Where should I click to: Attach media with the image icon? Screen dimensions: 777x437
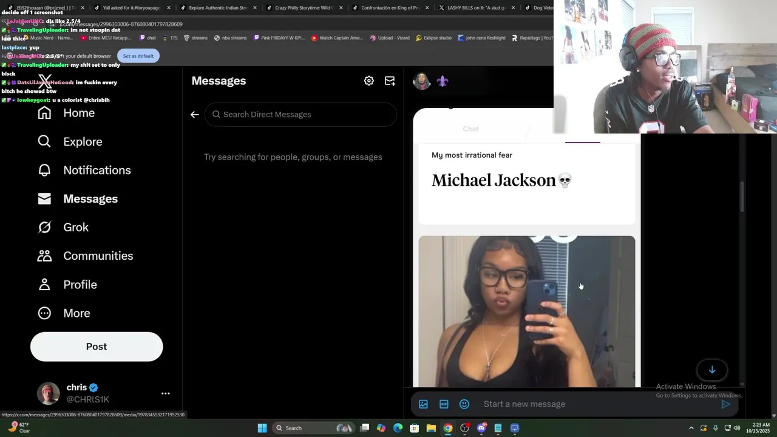pyautogui.click(x=423, y=404)
